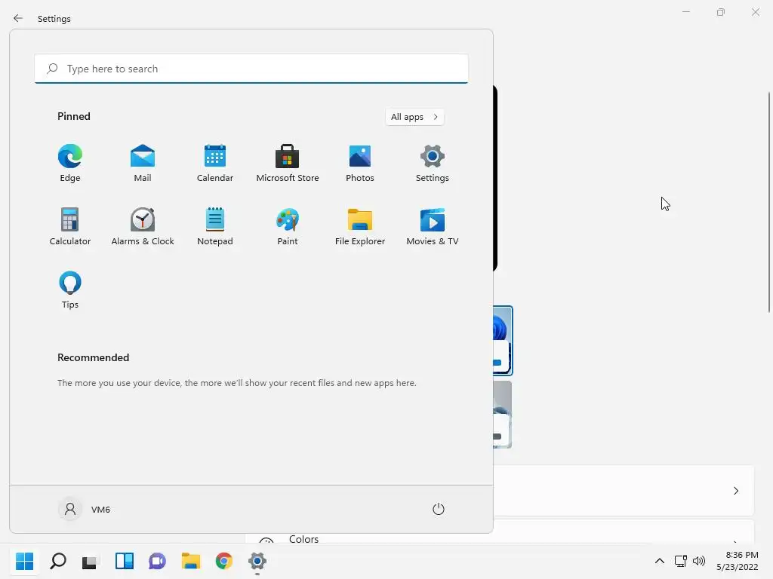Click the Type here to search box

(251, 69)
